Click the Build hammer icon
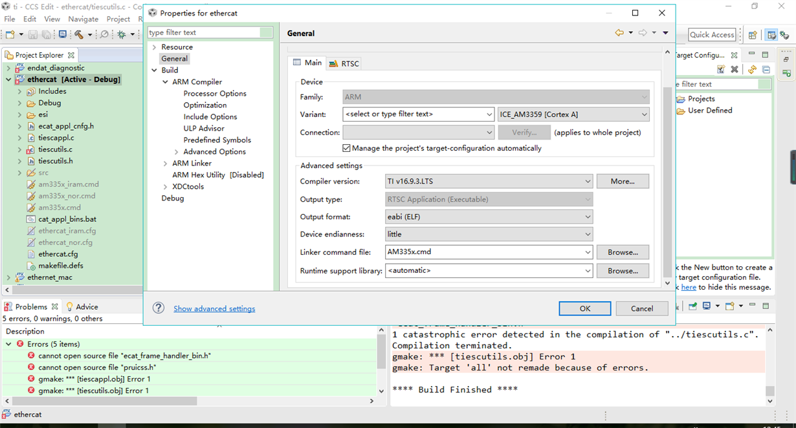Viewport: 796px width, 428px height. (x=78, y=34)
